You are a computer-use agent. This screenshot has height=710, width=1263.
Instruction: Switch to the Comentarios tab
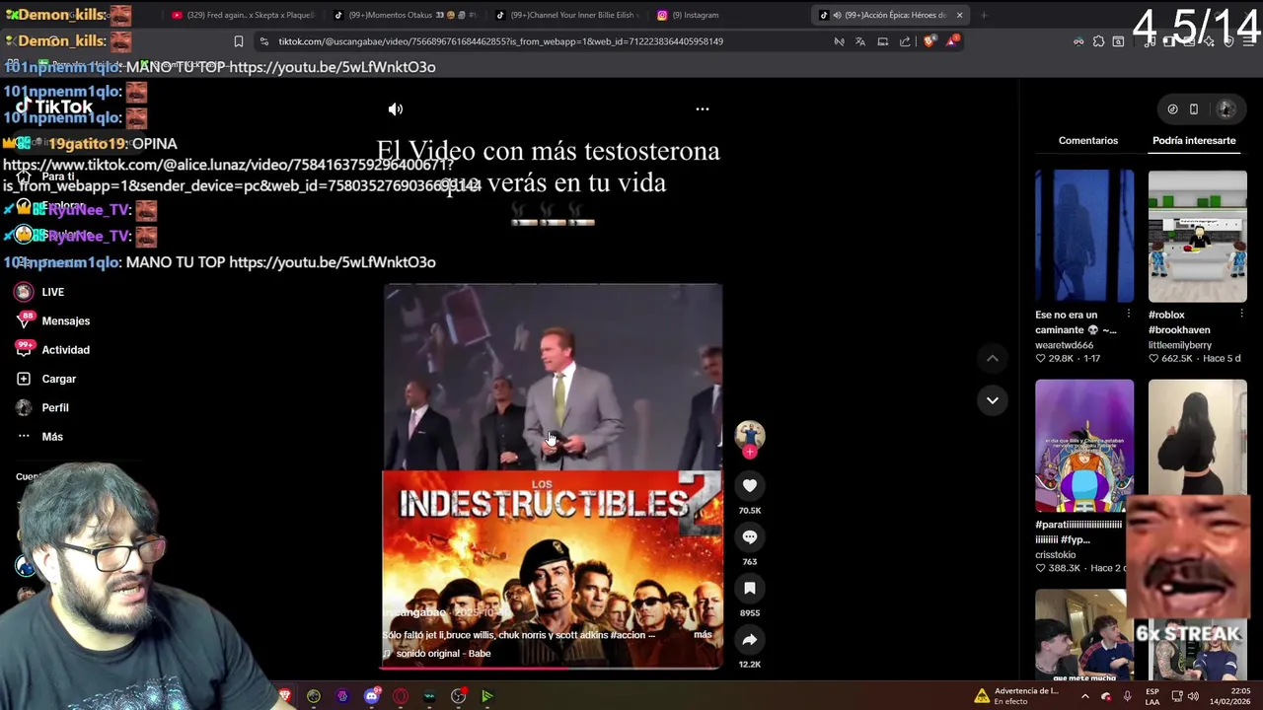tap(1088, 141)
